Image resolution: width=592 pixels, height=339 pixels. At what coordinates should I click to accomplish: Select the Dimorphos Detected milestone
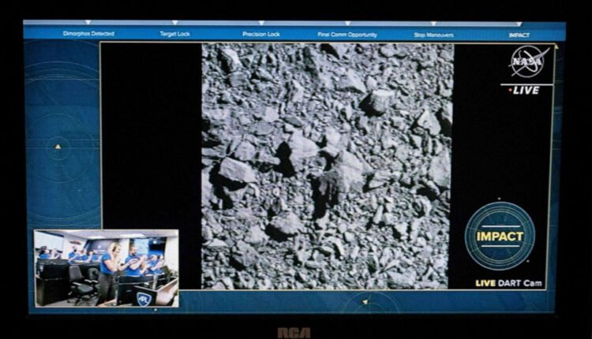point(88,34)
